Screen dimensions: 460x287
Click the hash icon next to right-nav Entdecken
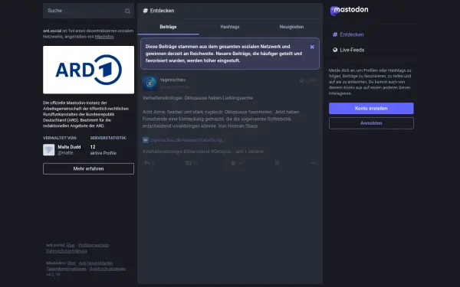[335, 34]
